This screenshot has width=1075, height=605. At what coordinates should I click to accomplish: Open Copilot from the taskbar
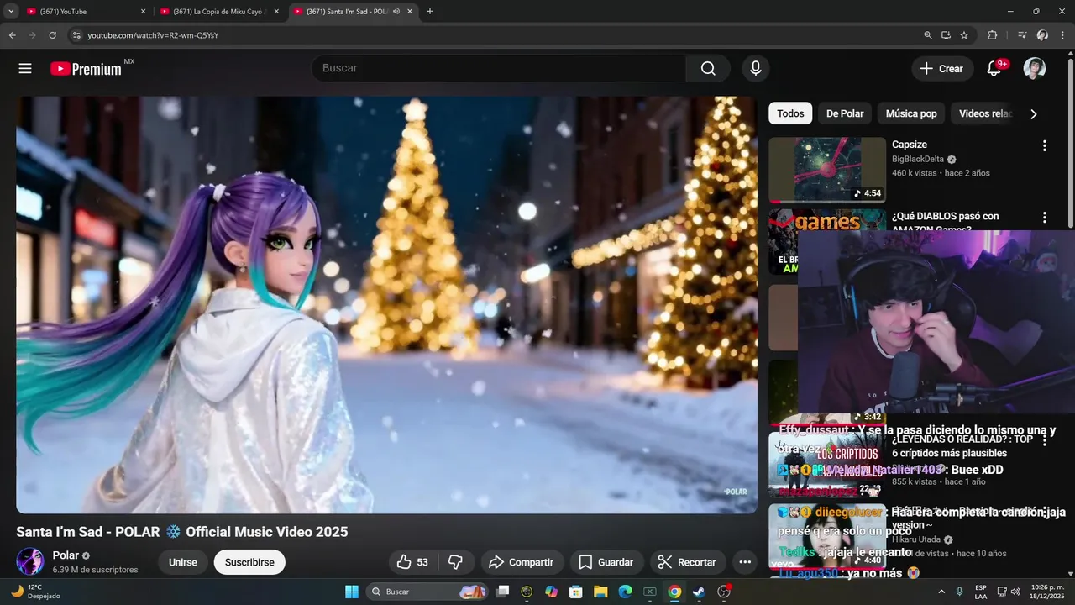click(x=551, y=592)
